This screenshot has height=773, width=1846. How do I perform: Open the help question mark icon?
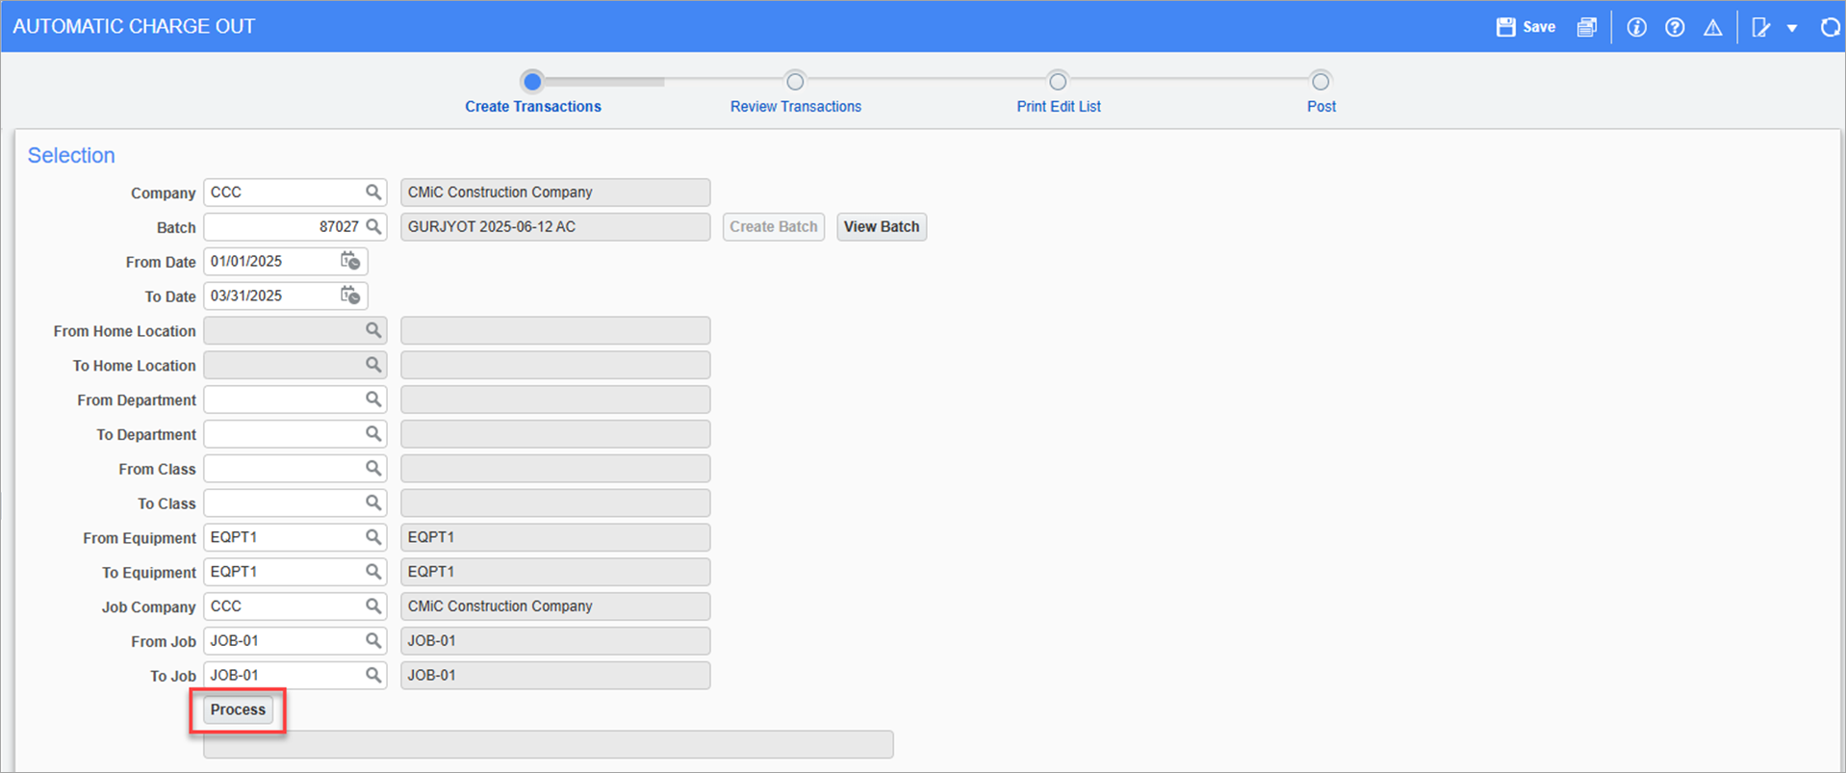click(x=1675, y=27)
